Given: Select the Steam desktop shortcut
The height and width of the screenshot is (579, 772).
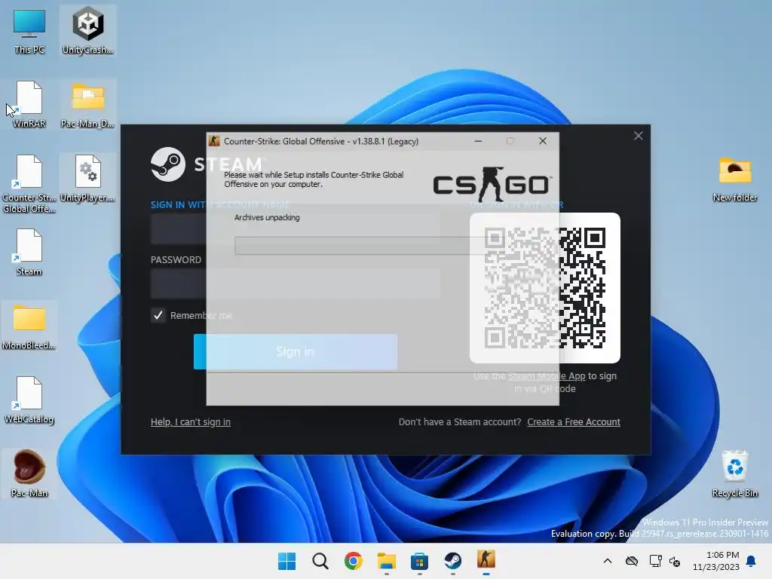Looking at the screenshot, I should 29,252.
